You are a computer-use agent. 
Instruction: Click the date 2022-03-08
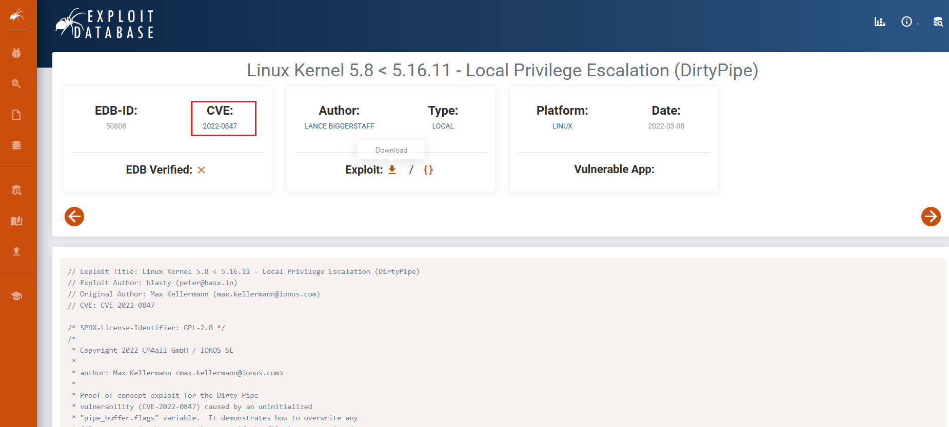click(x=666, y=126)
